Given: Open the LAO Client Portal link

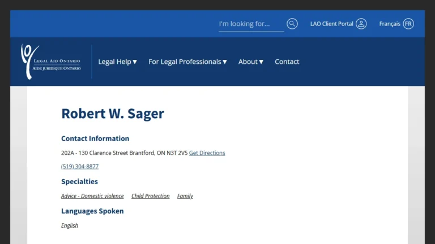Looking at the screenshot, I should click(331, 24).
